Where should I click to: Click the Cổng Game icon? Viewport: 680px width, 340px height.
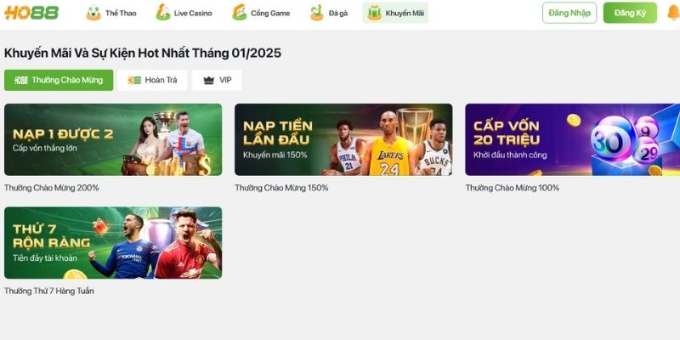(x=239, y=13)
